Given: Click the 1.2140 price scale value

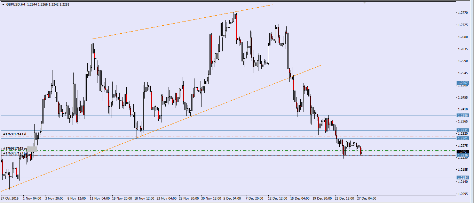Looking at the screenshot, I should [x=463, y=181].
